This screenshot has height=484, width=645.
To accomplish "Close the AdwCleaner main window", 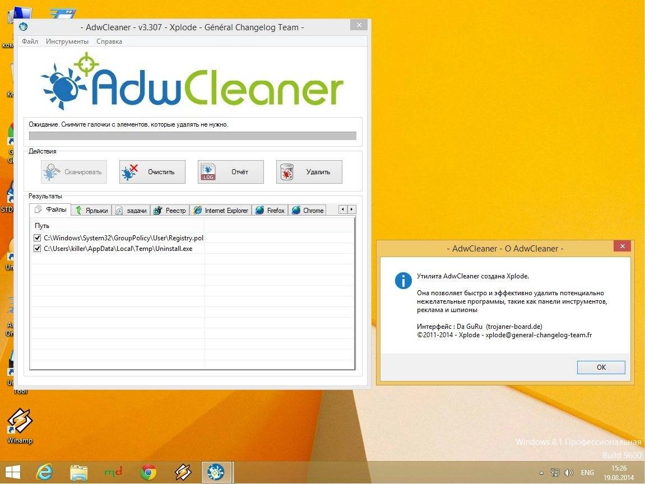I will (x=359, y=25).
